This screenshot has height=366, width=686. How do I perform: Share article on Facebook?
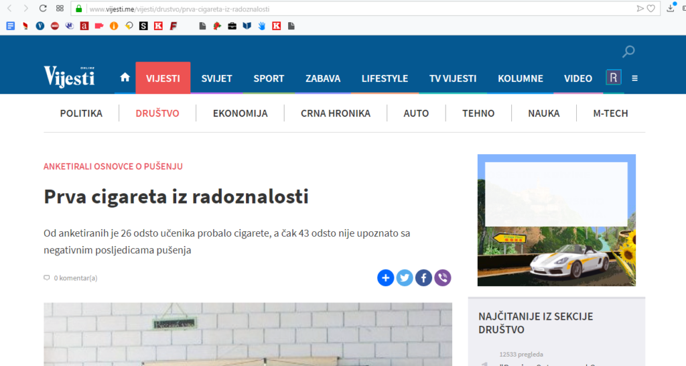pos(423,278)
